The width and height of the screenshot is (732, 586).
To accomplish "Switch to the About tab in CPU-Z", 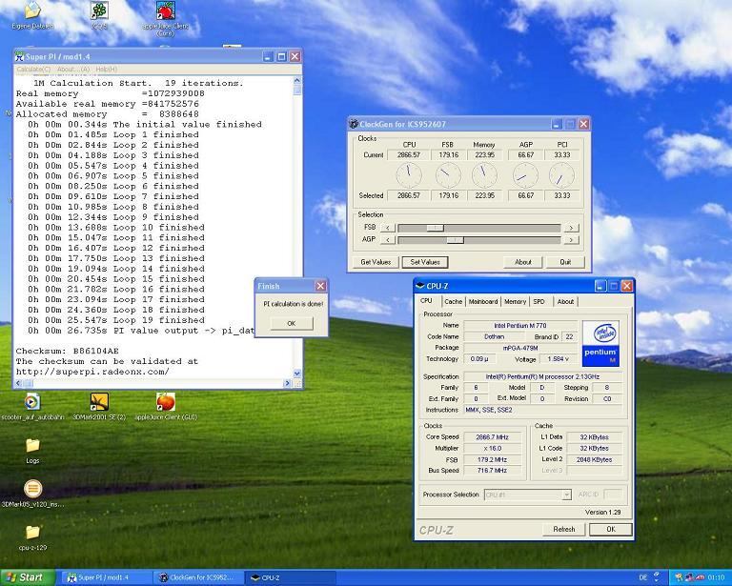I will click(x=565, y=302).
